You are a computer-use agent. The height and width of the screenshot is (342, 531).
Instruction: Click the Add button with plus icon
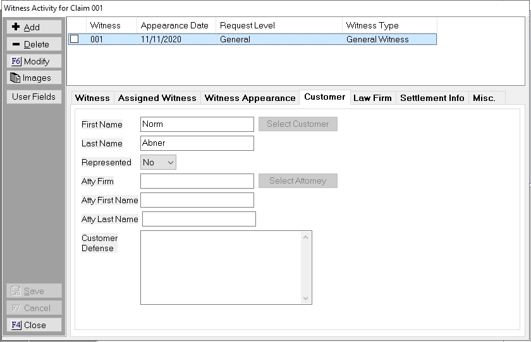tap(34, 27)
